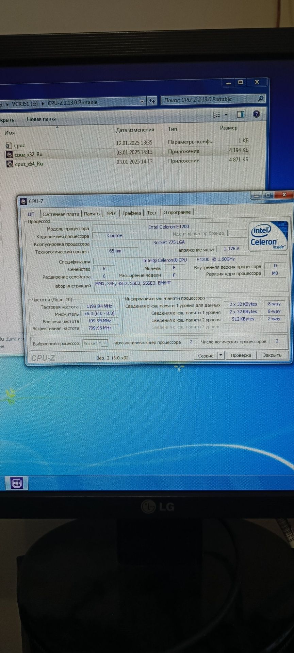Click the 65 nm technology value
This screenshot has width=294, height=653.
[x=115, y=251]
